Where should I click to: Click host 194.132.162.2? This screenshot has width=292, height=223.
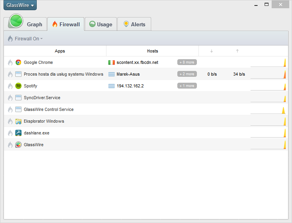(130, 86)
